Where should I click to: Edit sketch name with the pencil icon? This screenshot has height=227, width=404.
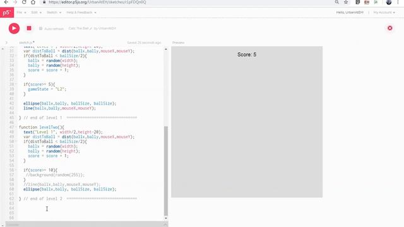[91, 28]
